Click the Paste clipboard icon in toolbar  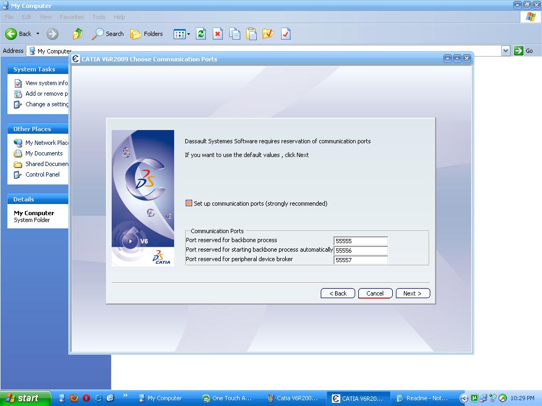(x=251, y=34)
